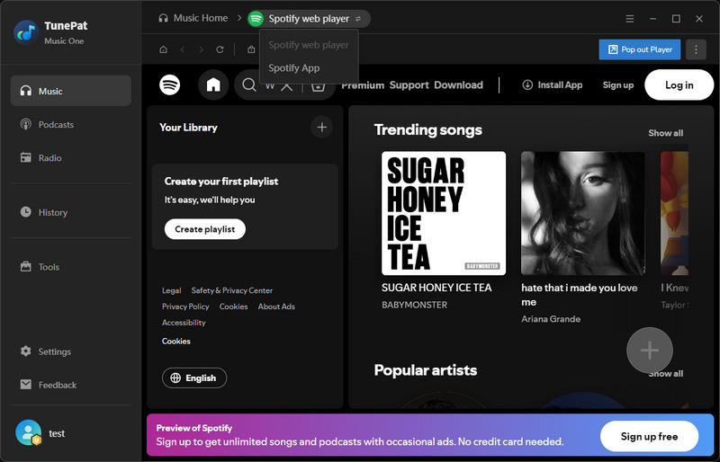Open the Privacy Policy link
Viewport: 720px width, 462px height.
[185, 307]
